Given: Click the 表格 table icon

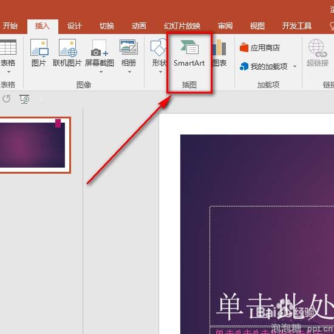Looking at the screenshot, I should click(x=8, y=53).
